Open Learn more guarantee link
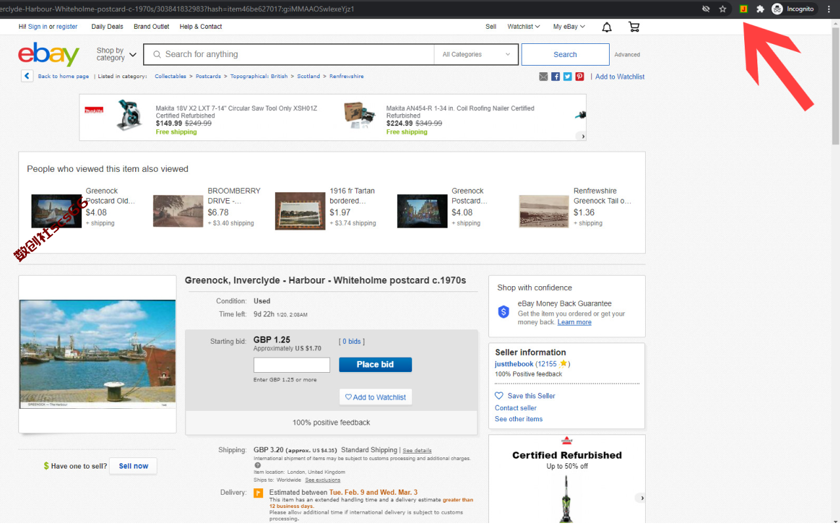The height and width of the screenshot is (525, 840). (574, 322)
